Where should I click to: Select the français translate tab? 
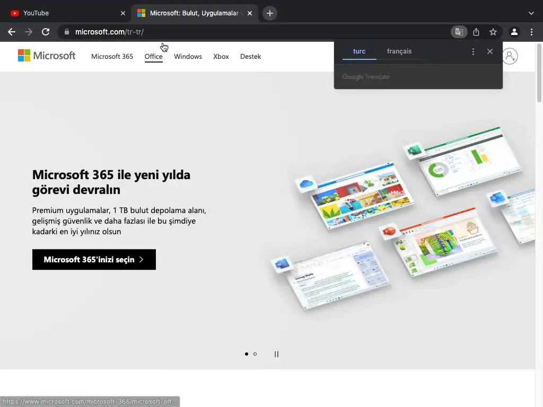[399, 51]
